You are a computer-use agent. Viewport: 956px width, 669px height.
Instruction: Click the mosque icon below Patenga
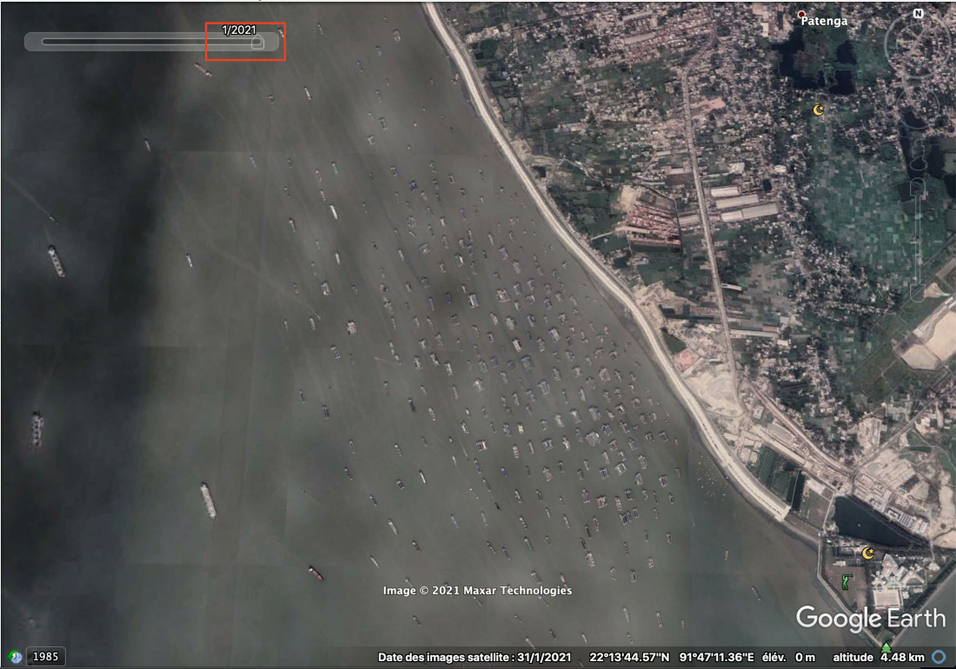819,109
